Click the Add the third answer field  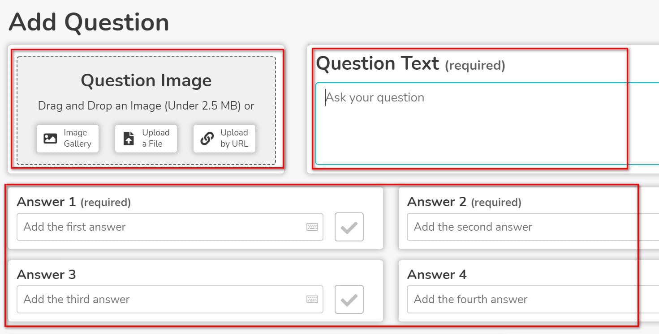[x=170, y=299]
